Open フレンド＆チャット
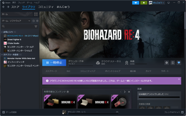This screenshot has width=186, height=116. click(174, 112)
